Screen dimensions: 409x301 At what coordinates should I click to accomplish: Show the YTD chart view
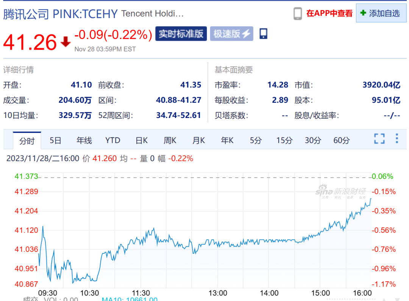coord(112,141)
